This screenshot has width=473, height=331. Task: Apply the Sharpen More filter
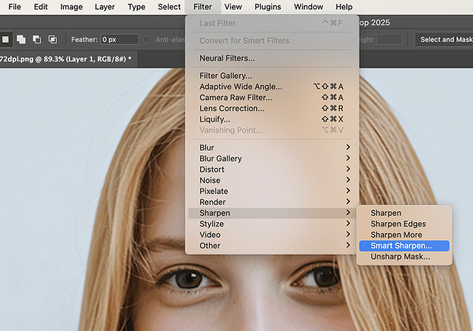(396, 235)
